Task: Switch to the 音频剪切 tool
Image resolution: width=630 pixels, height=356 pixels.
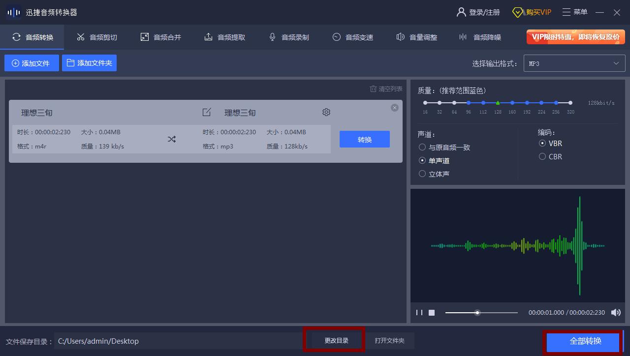Action: tap(96, 36)
